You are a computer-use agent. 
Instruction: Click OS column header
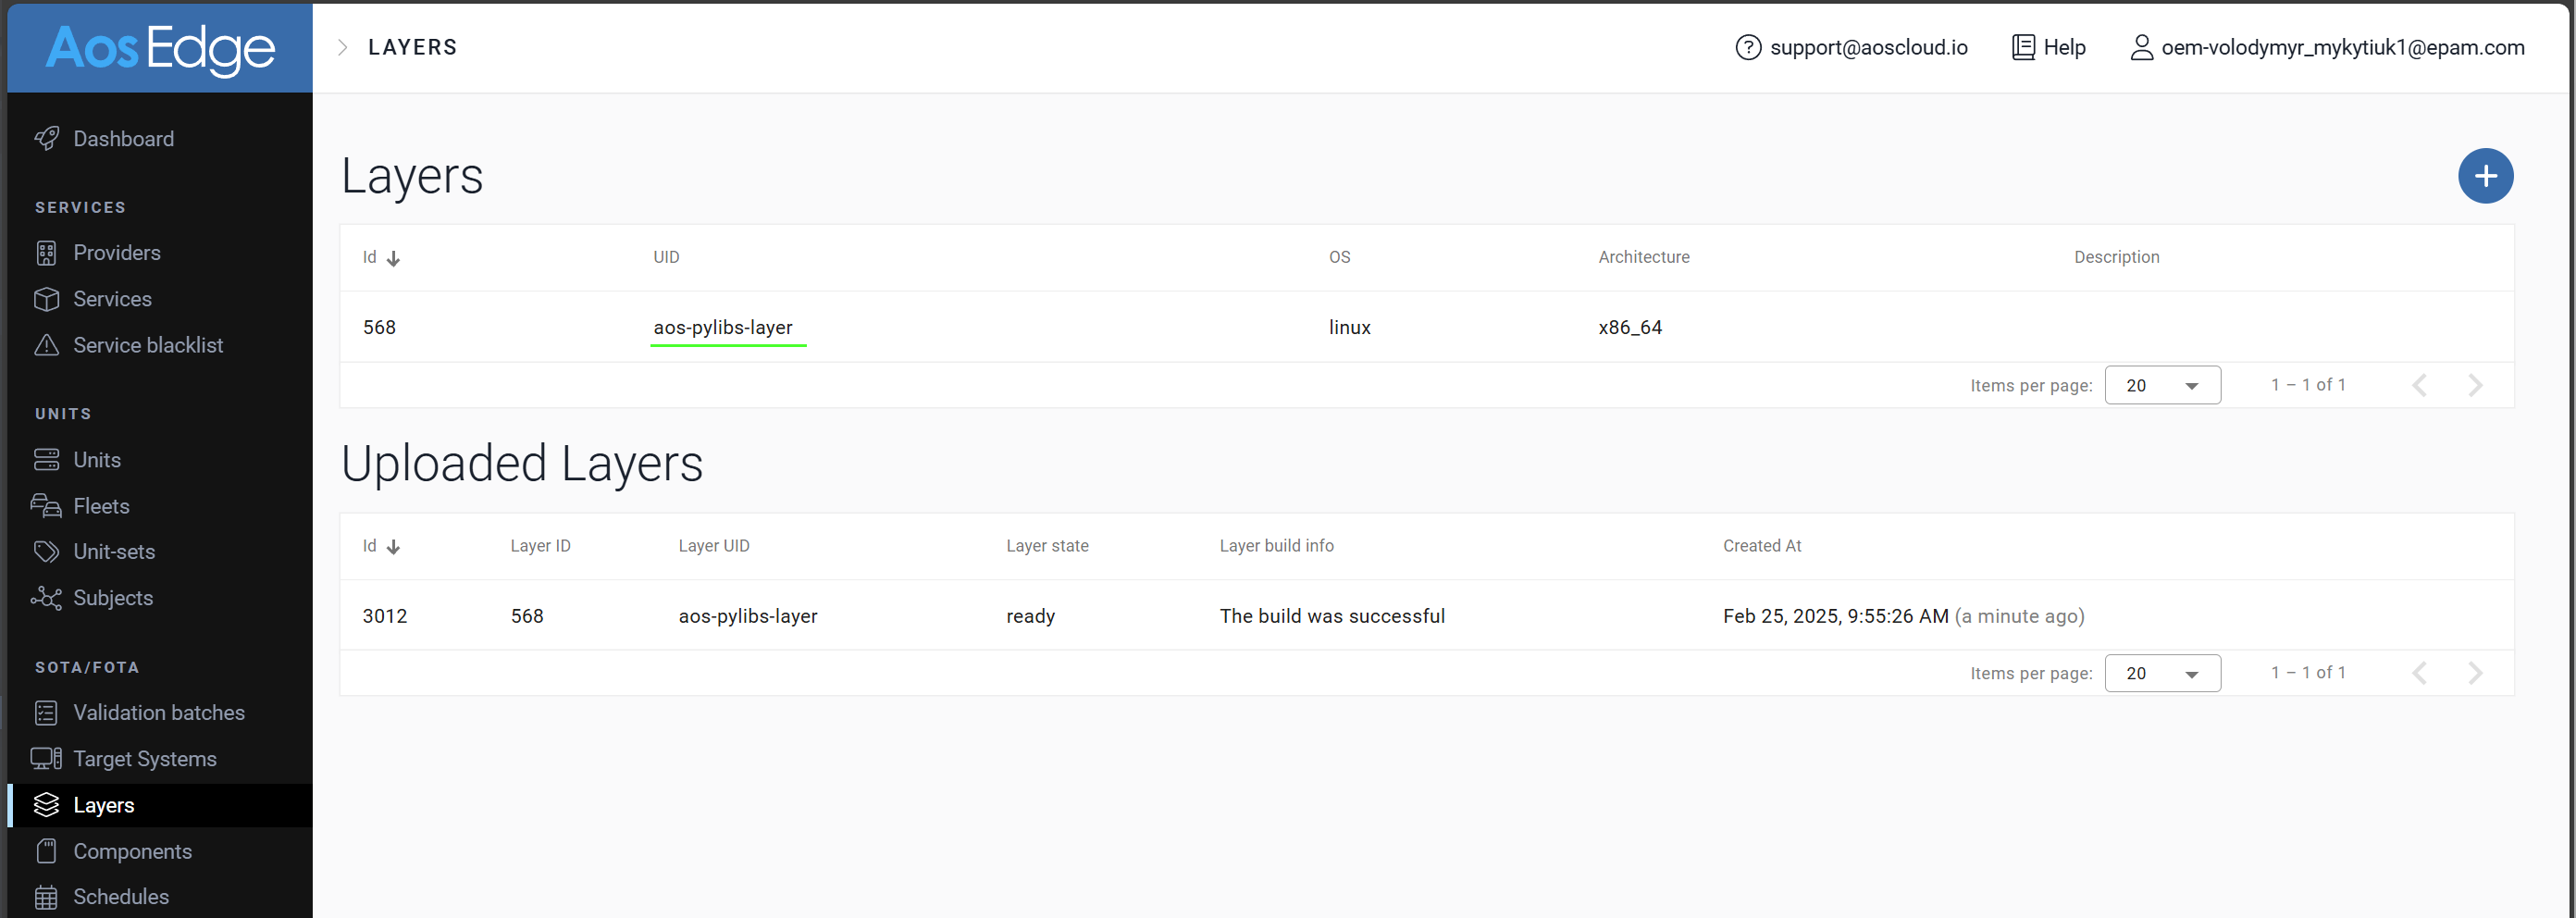tap(1339, 257)
